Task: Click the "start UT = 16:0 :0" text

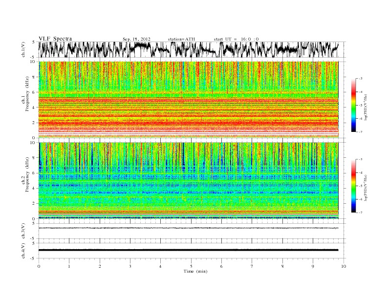Action: (236, 39)
